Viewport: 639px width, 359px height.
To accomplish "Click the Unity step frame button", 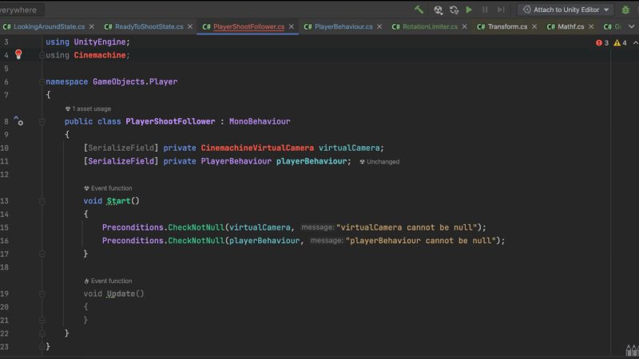I will point(501,10).
